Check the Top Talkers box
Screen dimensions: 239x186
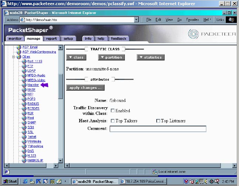113,121
